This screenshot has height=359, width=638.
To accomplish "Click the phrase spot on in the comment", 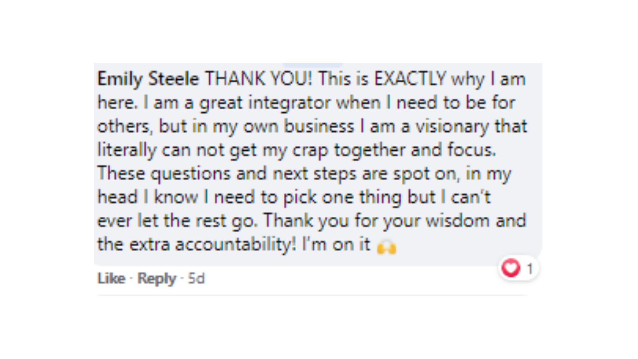I will [425, 174].
